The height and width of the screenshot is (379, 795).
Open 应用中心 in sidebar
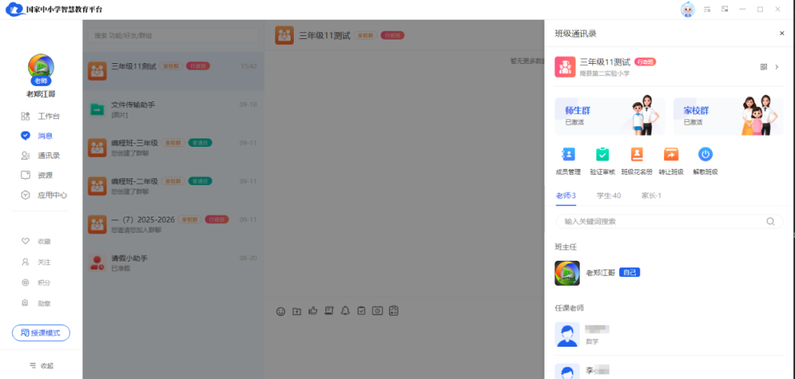tap(44, 195)
